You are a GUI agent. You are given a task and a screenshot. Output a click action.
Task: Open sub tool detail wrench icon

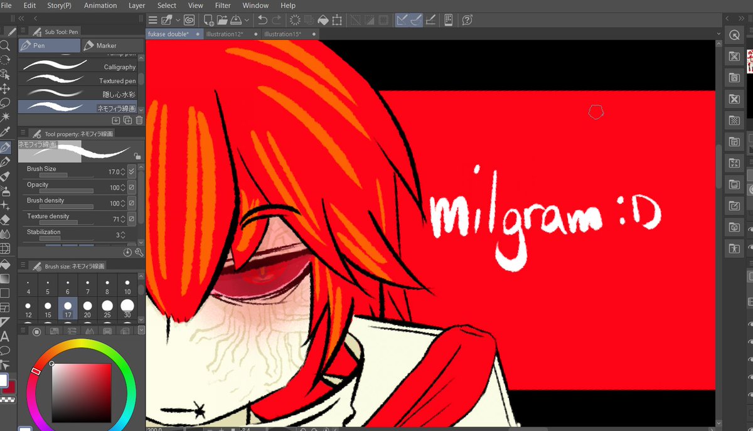tap(139, 252)
